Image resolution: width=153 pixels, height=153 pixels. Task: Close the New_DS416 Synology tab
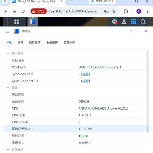[x=62, y=1]
